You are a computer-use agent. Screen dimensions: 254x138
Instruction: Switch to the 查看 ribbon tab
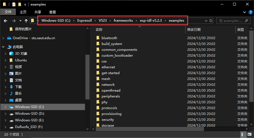pyautogui.click(x=53, y=12)
